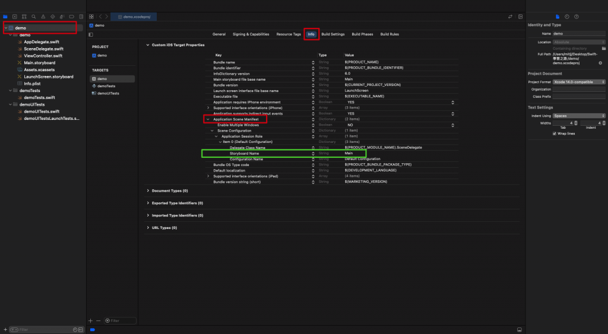Viewport: 608px width, 334px height.
Task: Open AppDelegate.swift in navigator
Action: pyautogui.click(x=42, y=42)
